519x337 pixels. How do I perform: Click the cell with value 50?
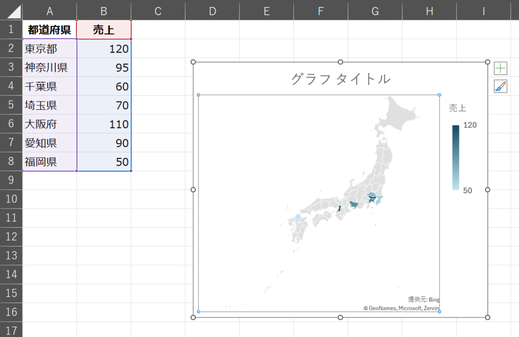[x=104, y=162]
